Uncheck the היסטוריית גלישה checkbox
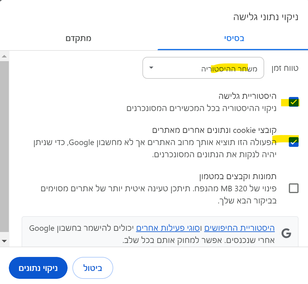Image resolution: width=308 pixels, height=284 pixels. pos(294,102)
